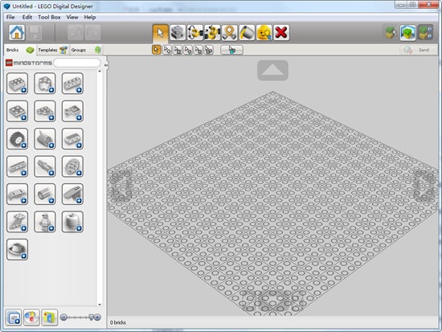
Task: Click the yellow palette view toggle icon
Action: tap(49, 318)
